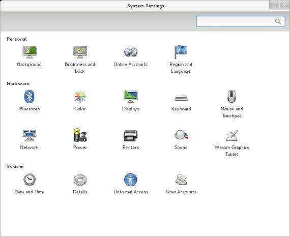Screen dimensions: 290x237
Task: Close the System Settings window
Action: coord(284,6)
